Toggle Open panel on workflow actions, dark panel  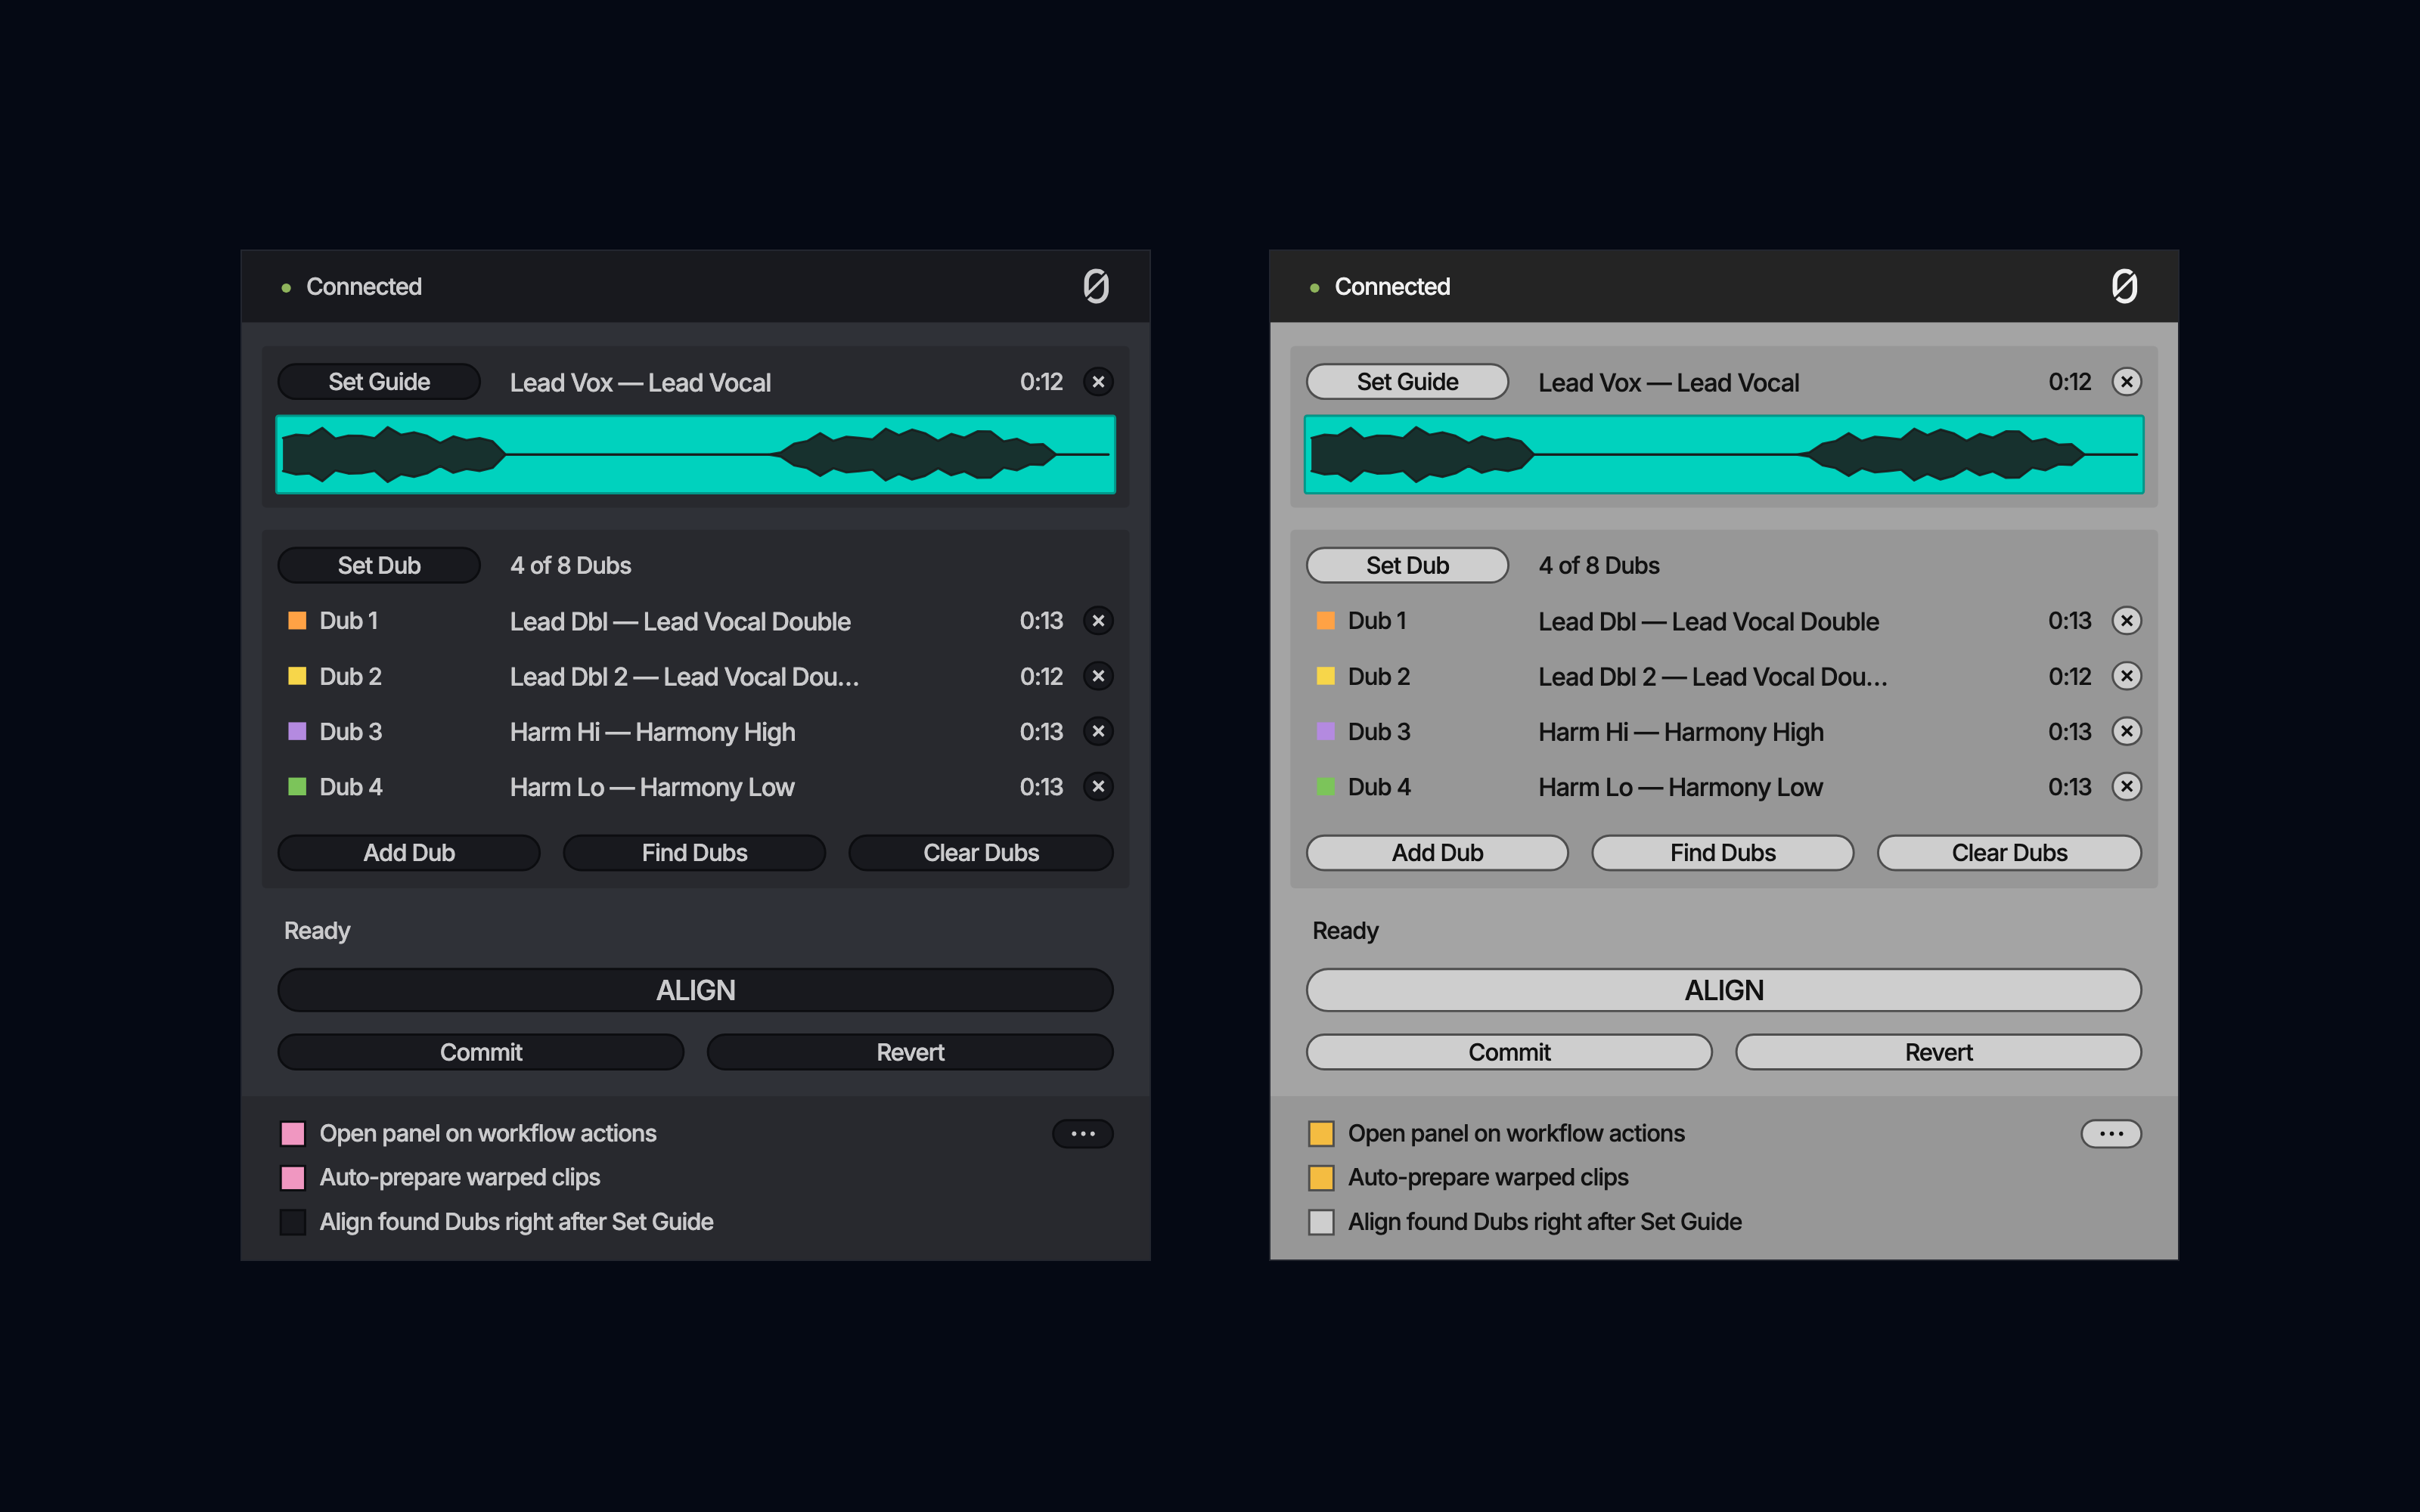(x=293, y=1134)
